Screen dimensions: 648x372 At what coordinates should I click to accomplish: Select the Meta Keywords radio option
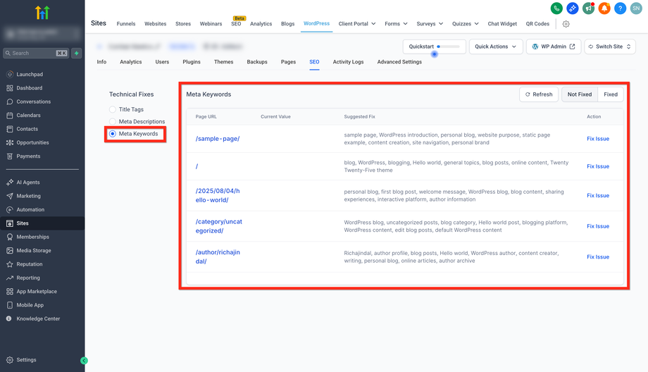coord(113,134)
